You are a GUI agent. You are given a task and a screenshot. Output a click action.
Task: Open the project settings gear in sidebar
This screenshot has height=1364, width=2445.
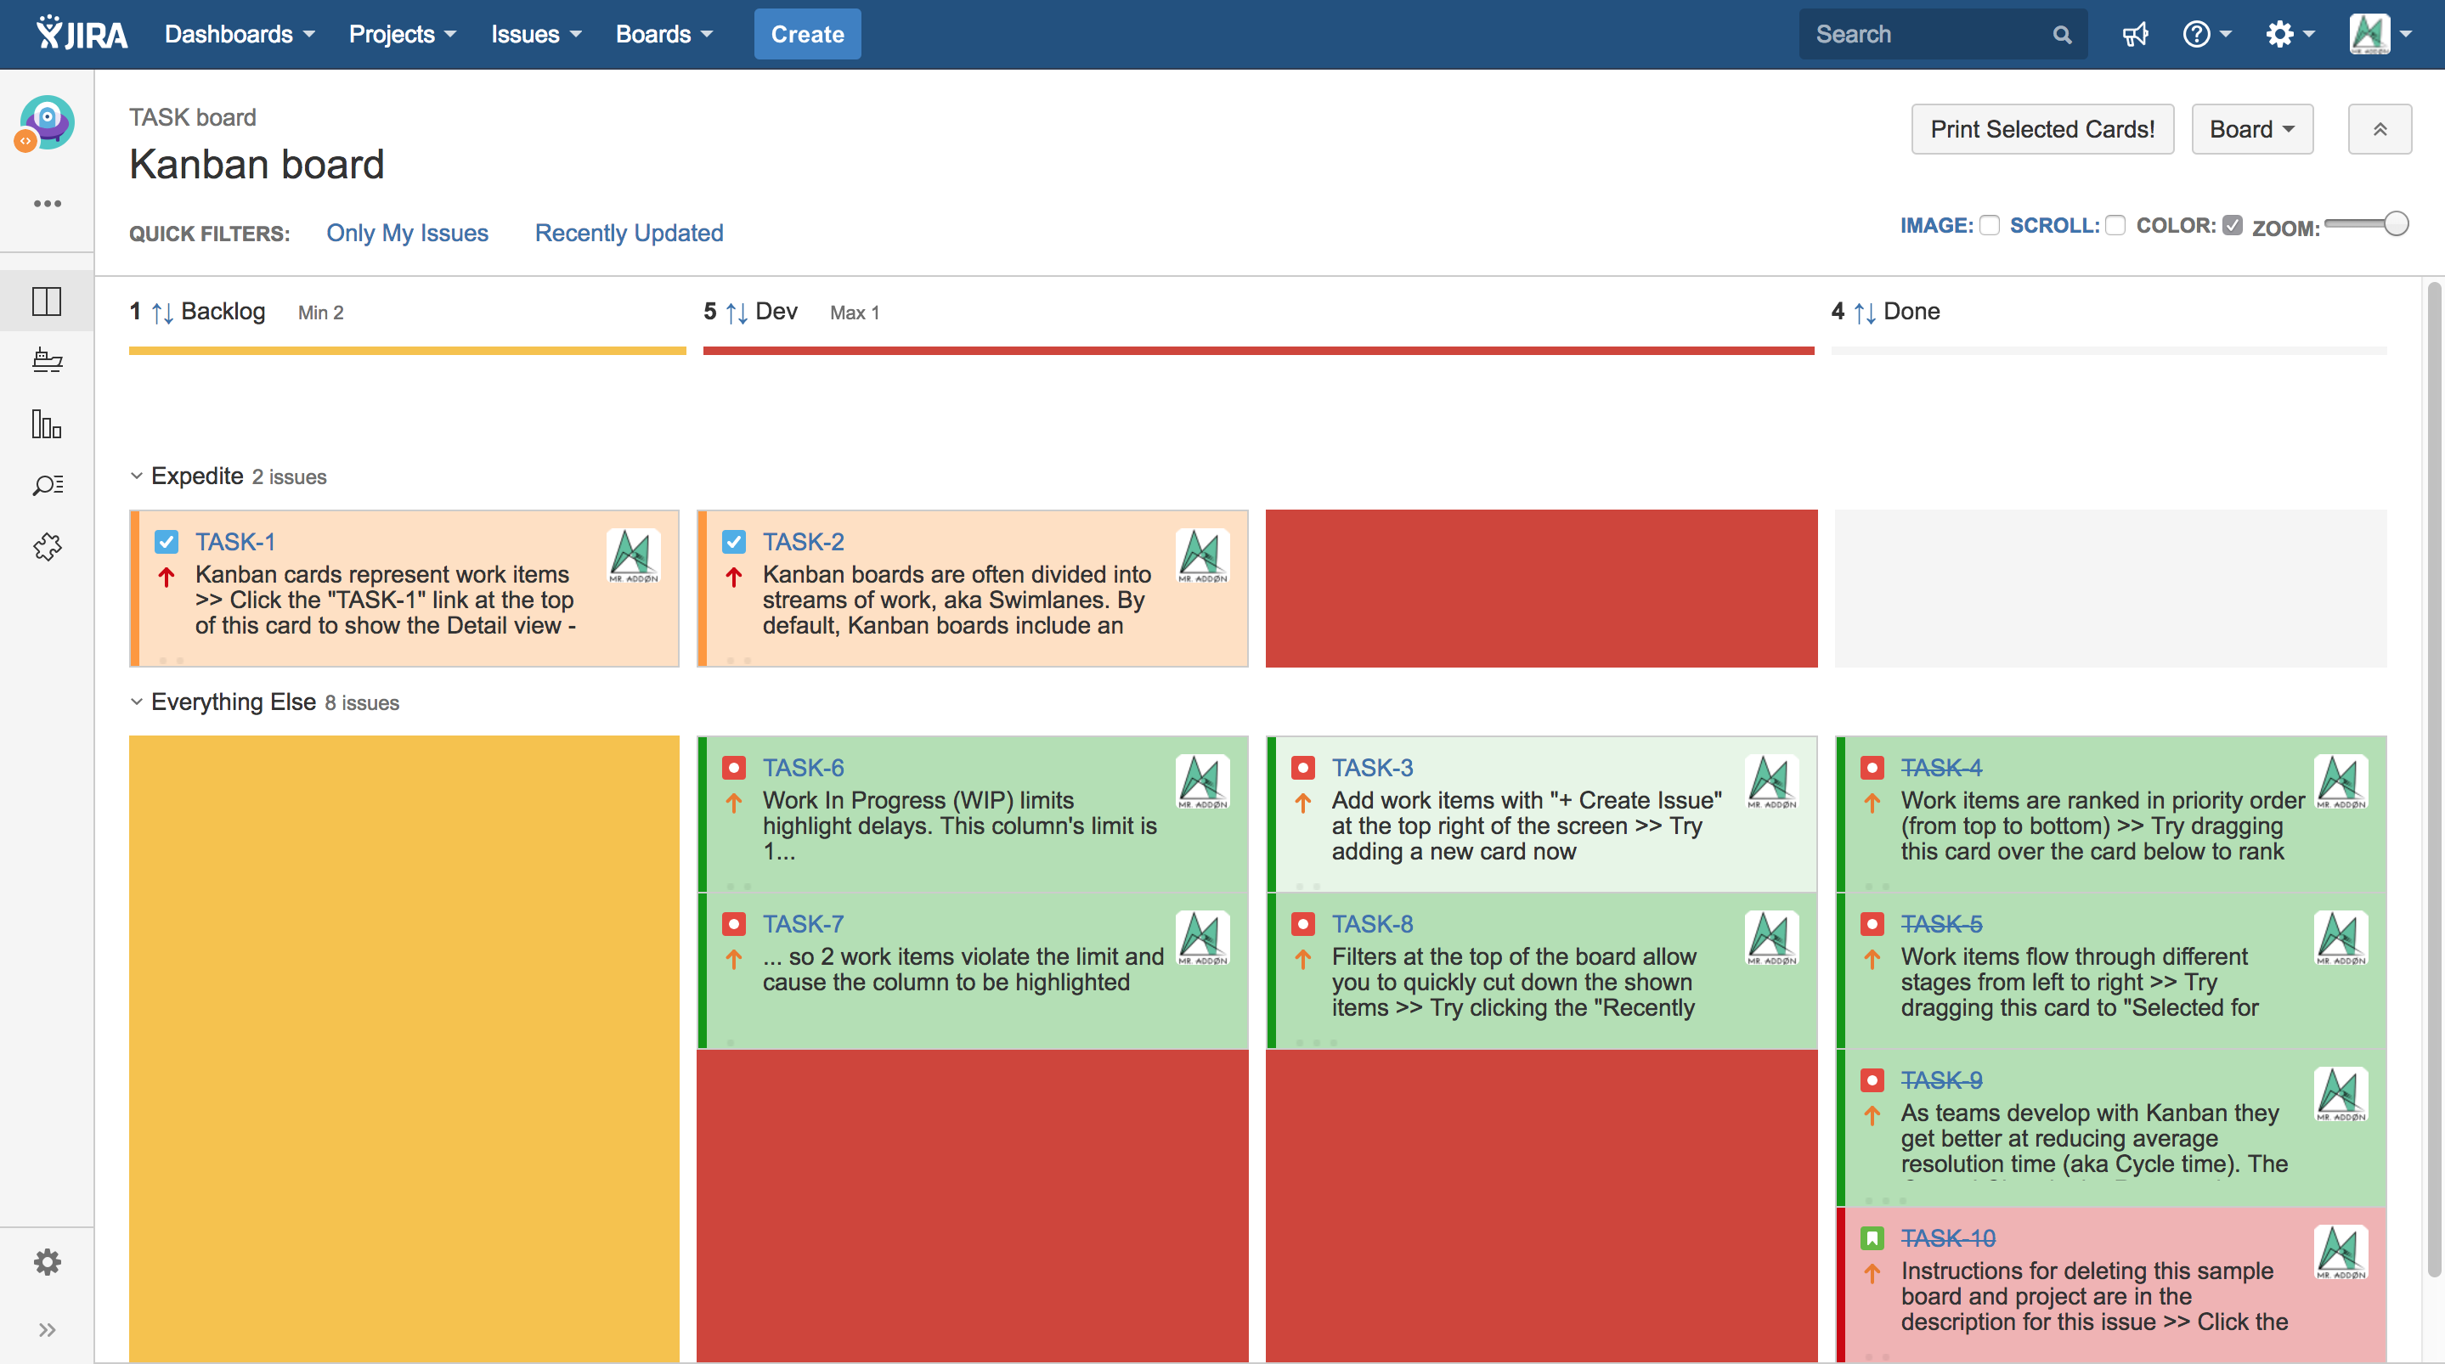click(47, 1261)
